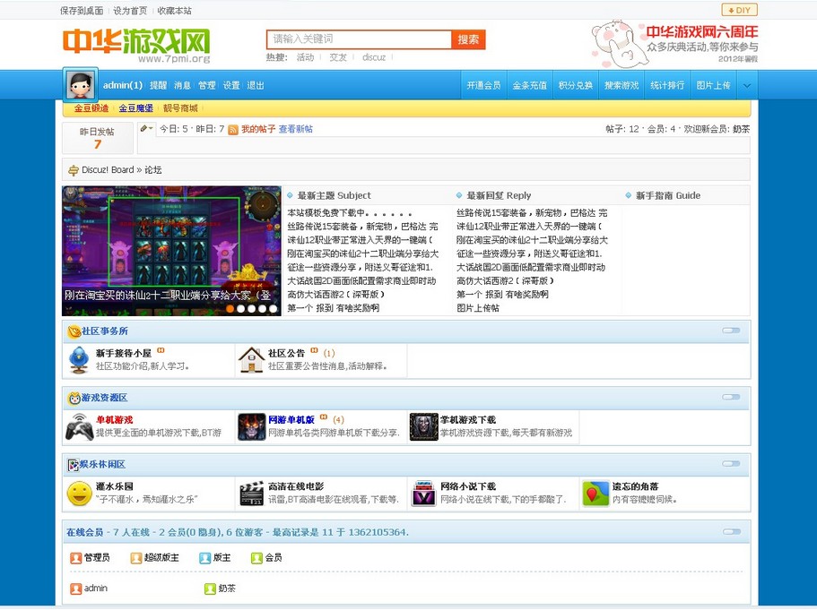The width and height of the screenshot is (817, 610).
Task: Click the 遗忘的角落 map pin icon
Action: pyautogui.click(x=595, y=494)
